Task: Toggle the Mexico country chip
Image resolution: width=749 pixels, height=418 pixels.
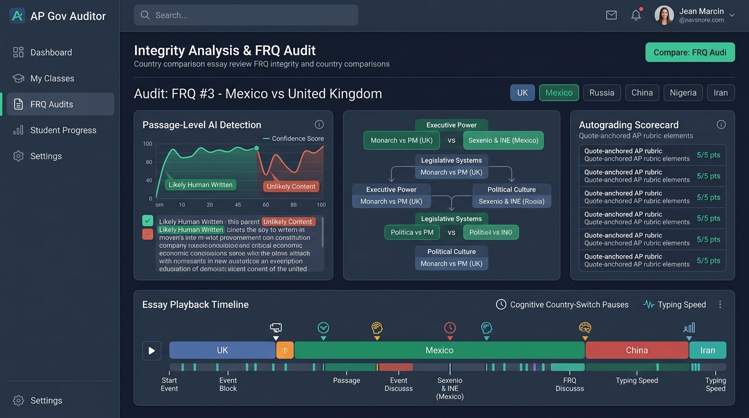Action: point(559,93)
